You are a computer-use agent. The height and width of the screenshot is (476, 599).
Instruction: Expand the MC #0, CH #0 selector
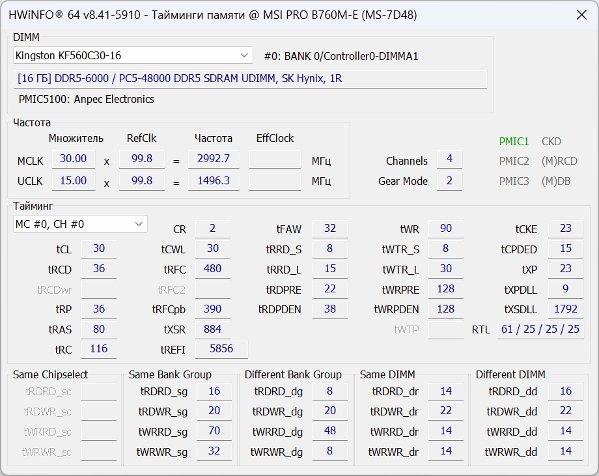(80, 224)
